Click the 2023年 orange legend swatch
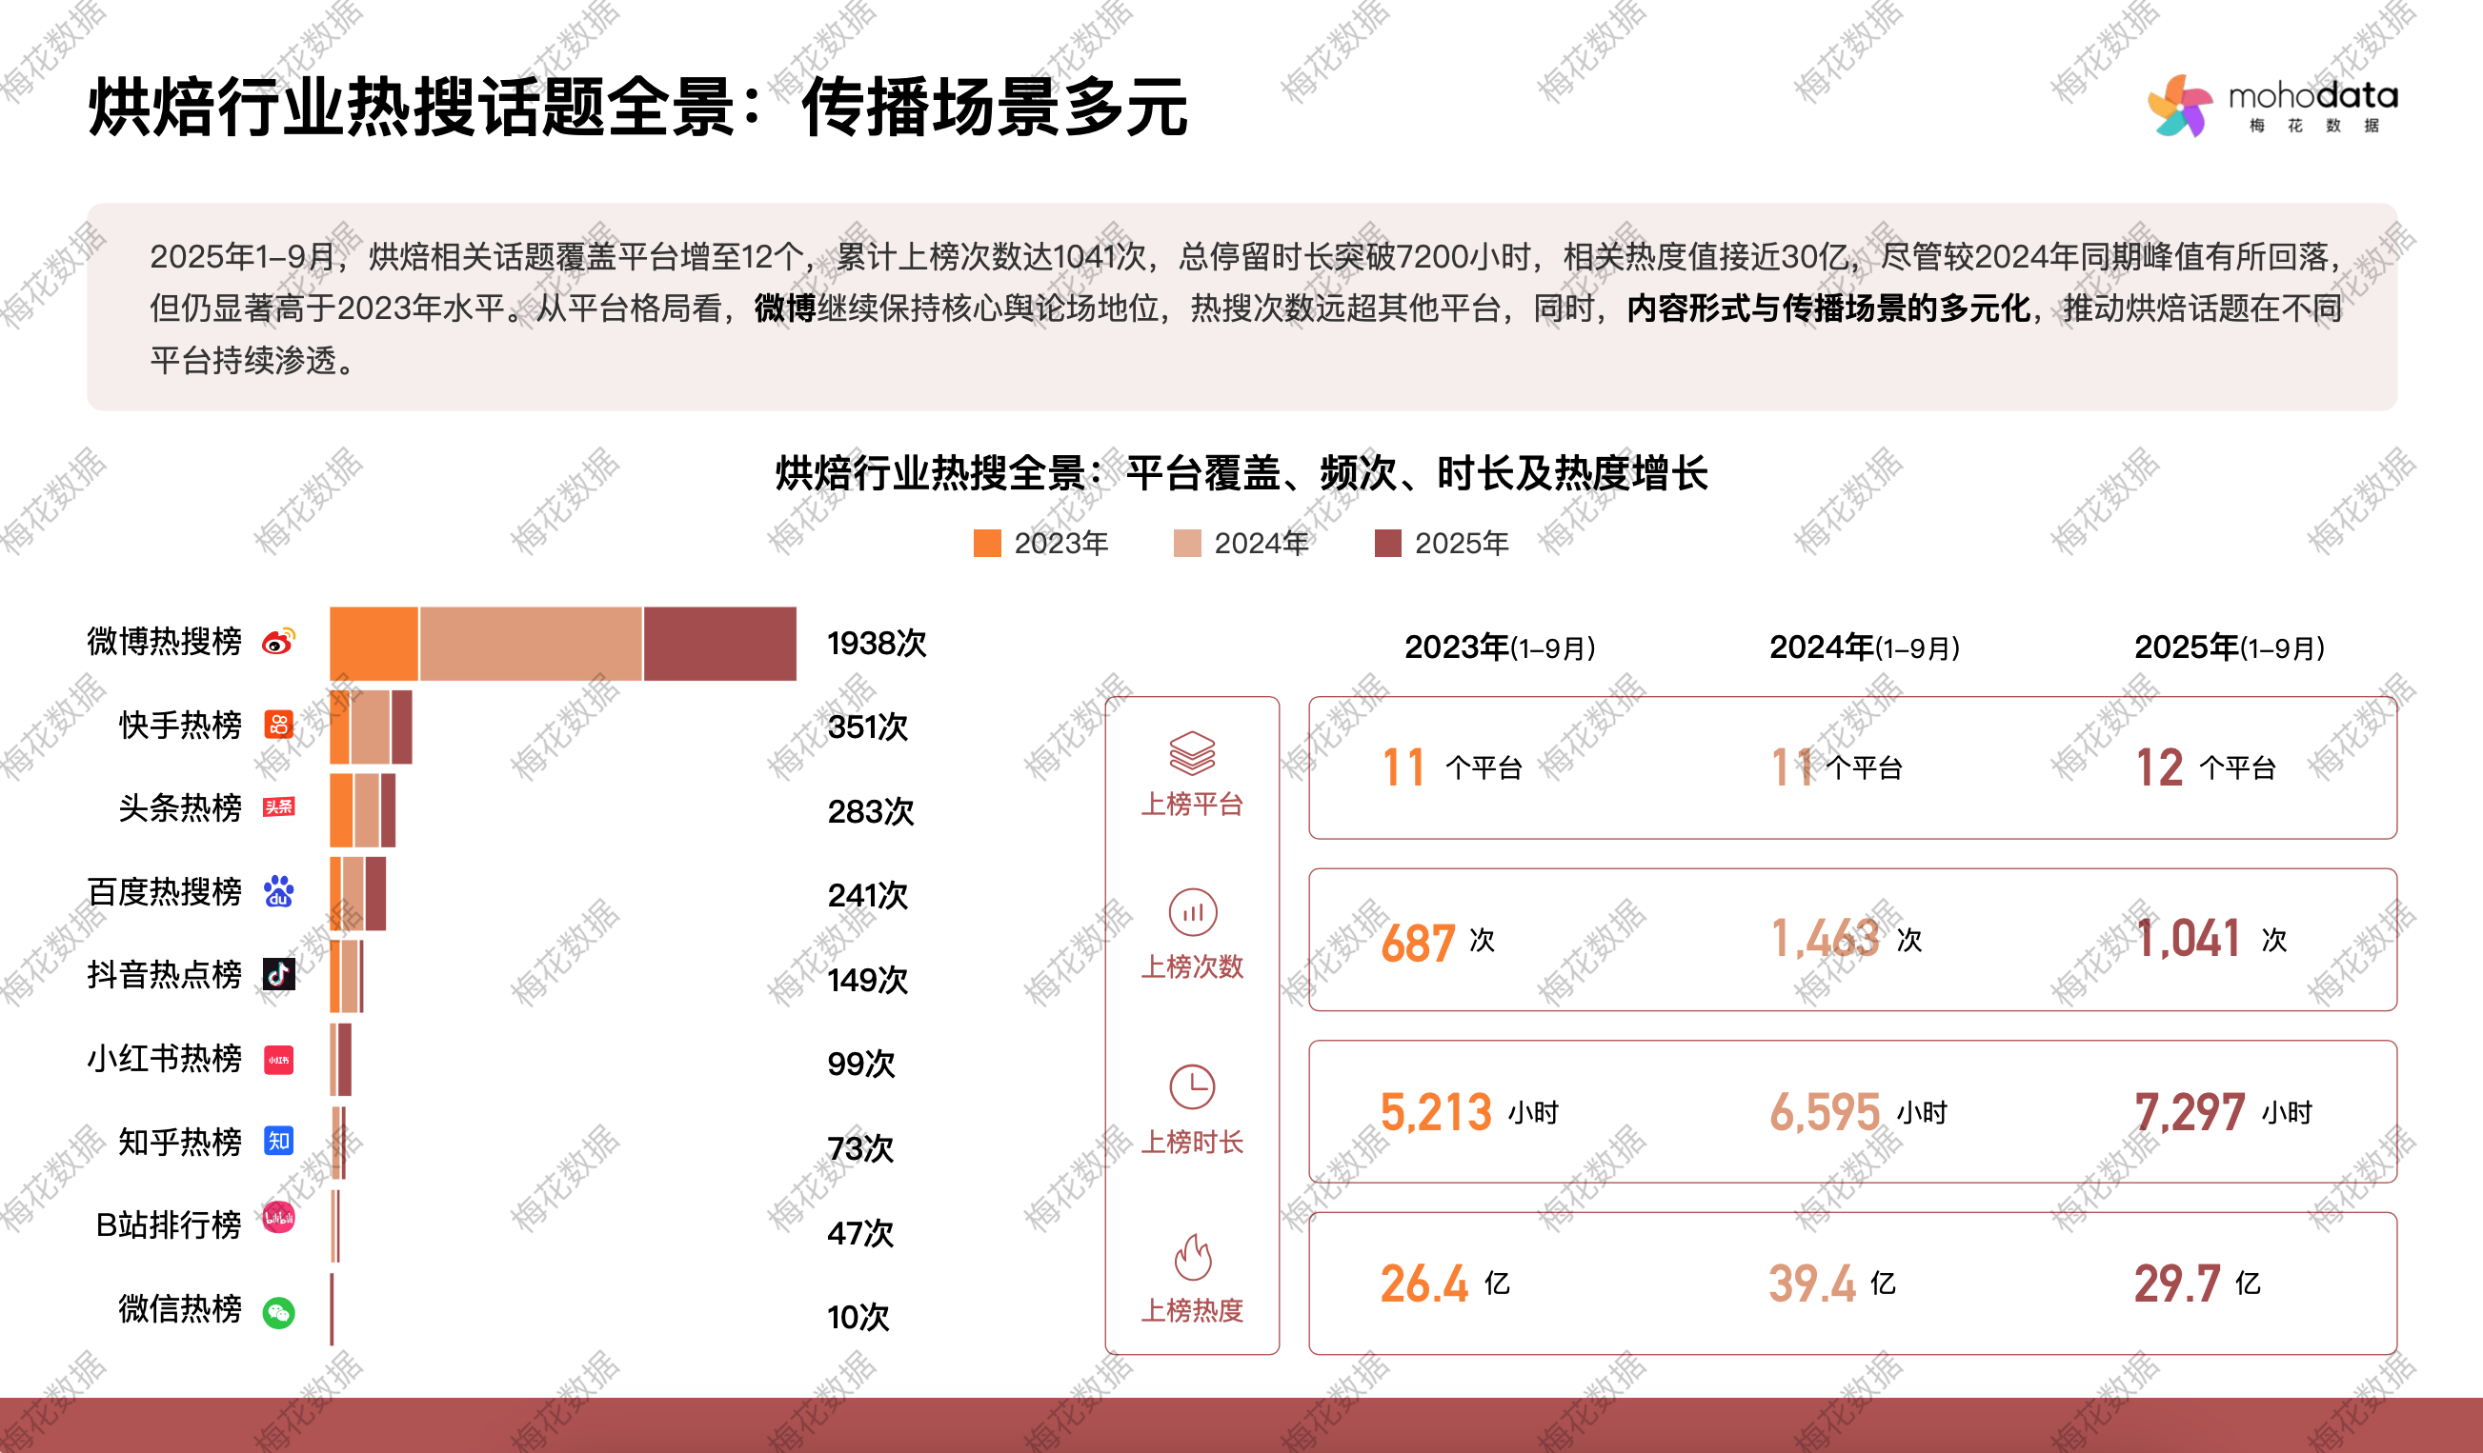The image size is (2483, 1453). click(x=986, y=544)
